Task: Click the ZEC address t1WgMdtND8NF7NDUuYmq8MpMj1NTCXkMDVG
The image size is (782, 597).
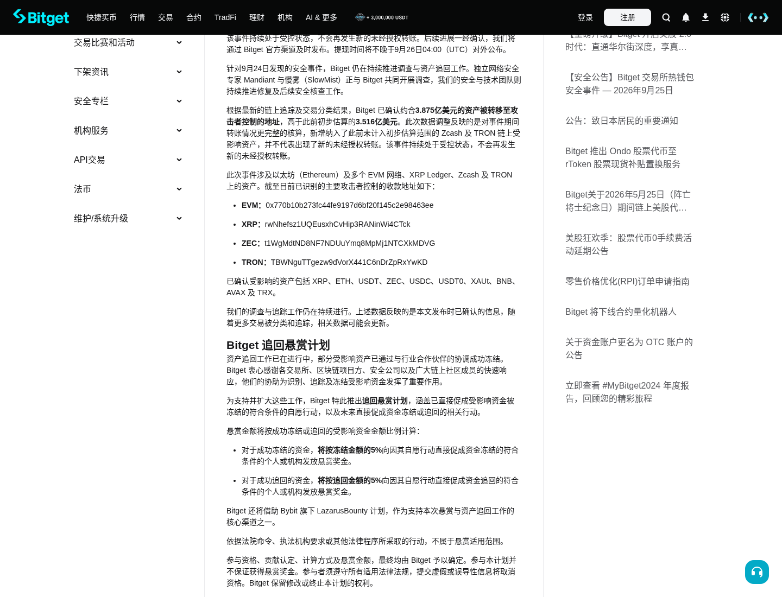Action: [x=350, y=243]
